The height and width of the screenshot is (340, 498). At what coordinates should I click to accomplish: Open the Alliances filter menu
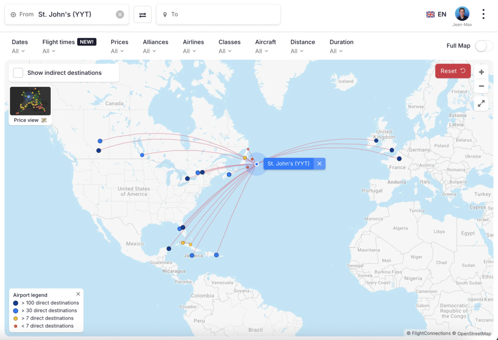[155, 46]
